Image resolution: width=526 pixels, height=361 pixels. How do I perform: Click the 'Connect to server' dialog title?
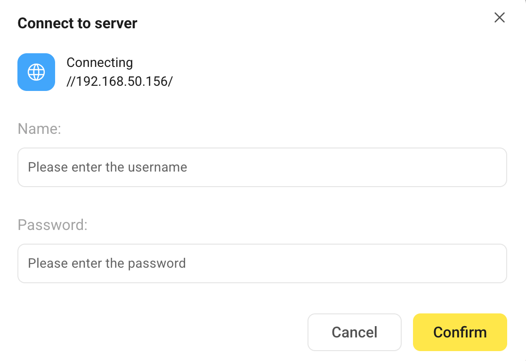77,23
